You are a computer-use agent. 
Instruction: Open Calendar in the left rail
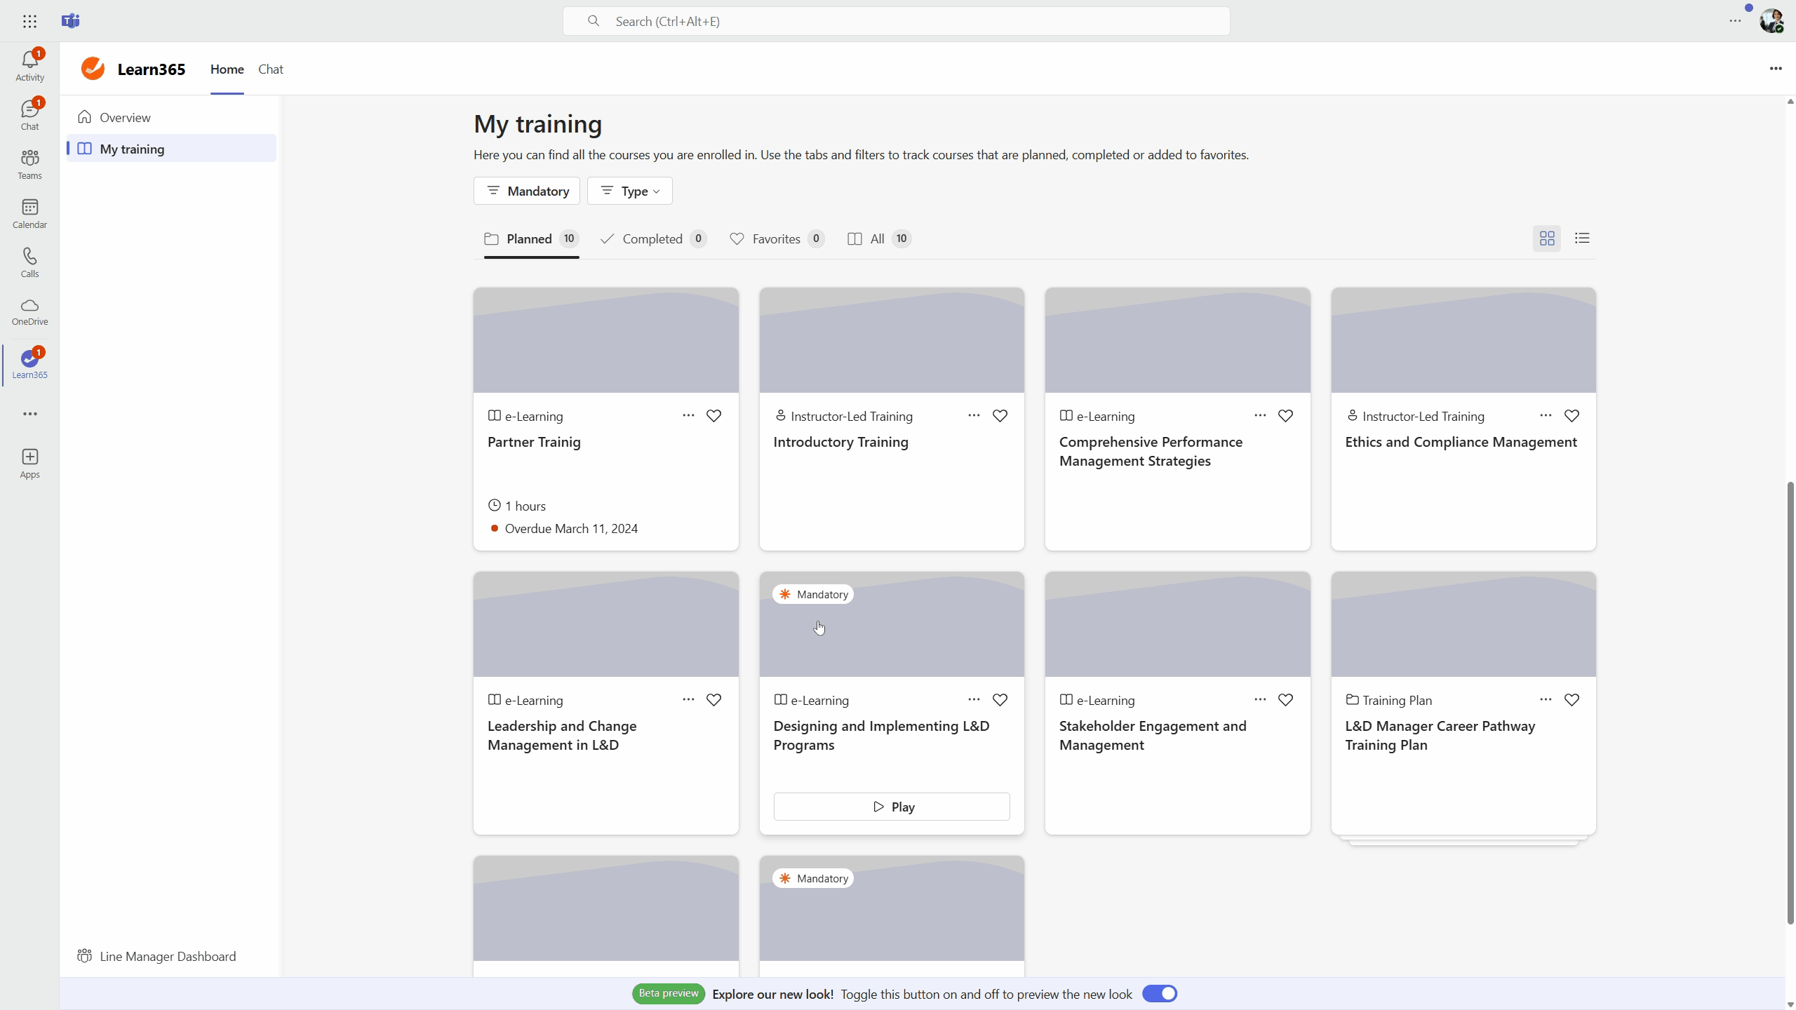coord(29,213)
